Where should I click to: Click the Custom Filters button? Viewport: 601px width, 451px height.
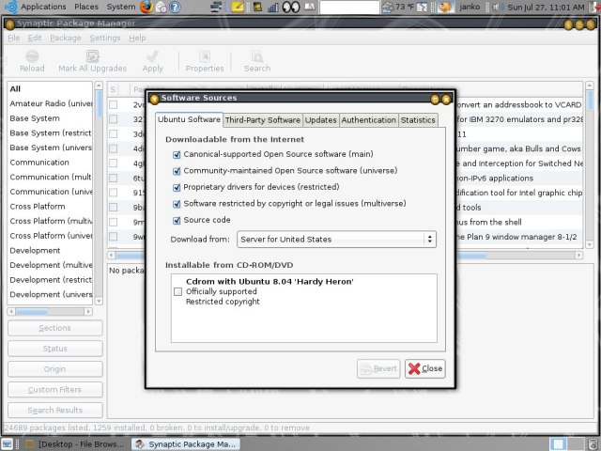55,390
